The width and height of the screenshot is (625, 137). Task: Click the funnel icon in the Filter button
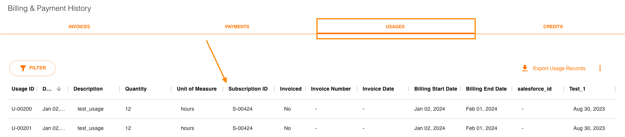(x=23, y=68)
